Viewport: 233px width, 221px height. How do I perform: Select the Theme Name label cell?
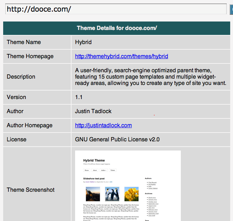[37, 42]
